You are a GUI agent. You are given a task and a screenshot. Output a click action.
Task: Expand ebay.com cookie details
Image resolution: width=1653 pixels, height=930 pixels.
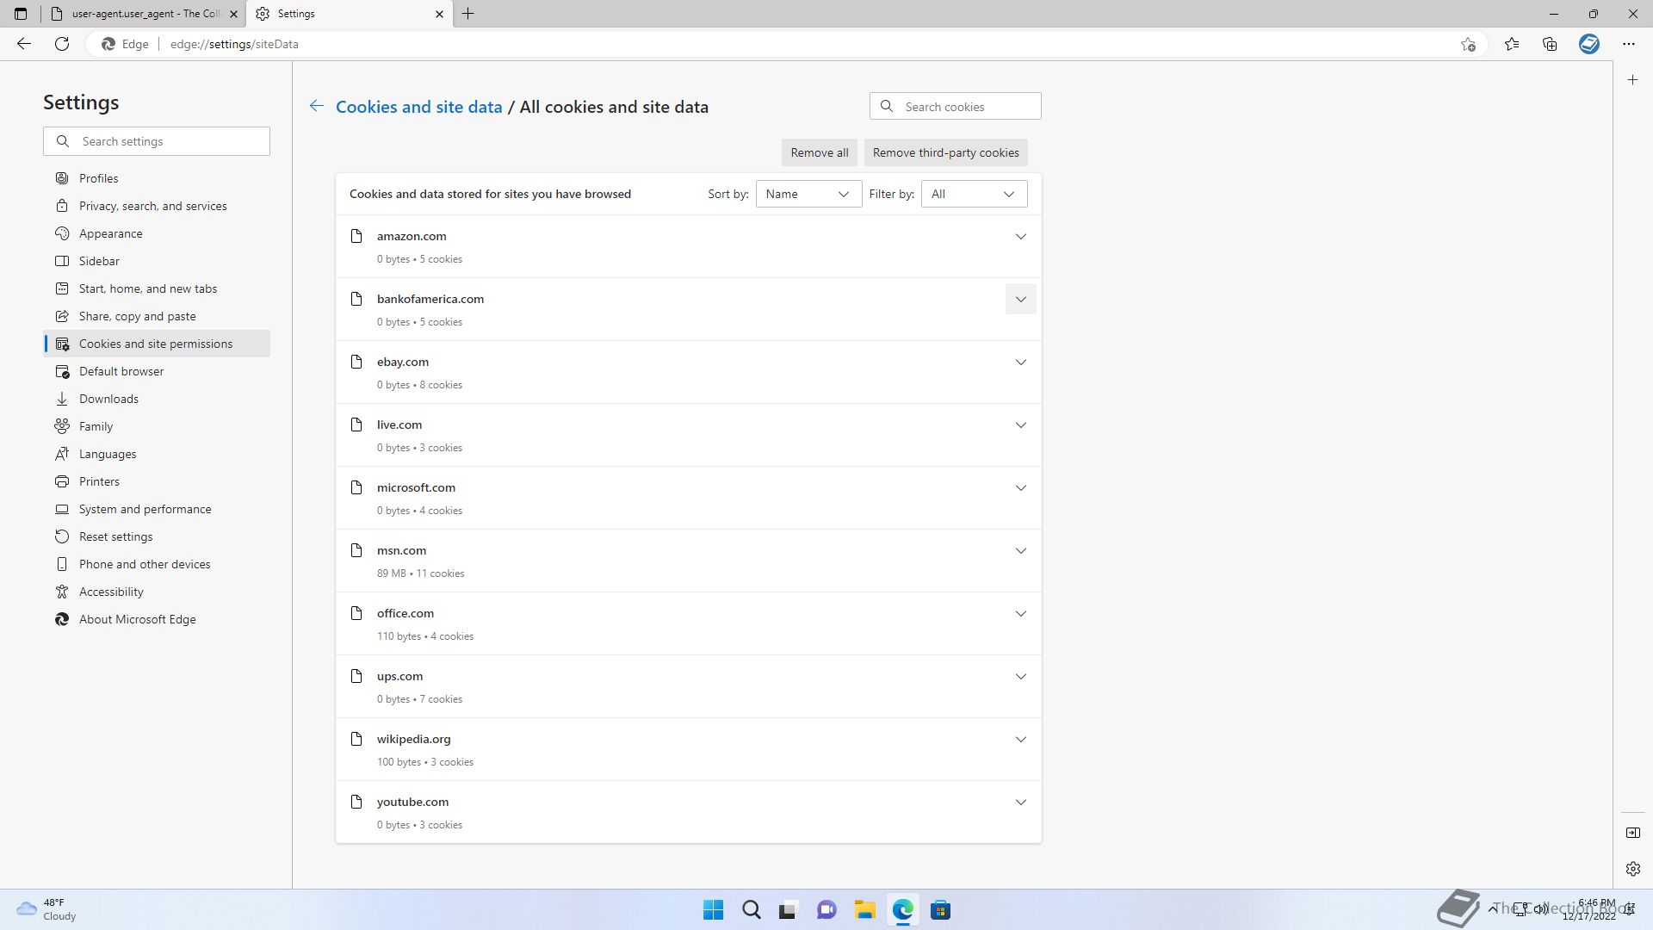coord(1021,362)
